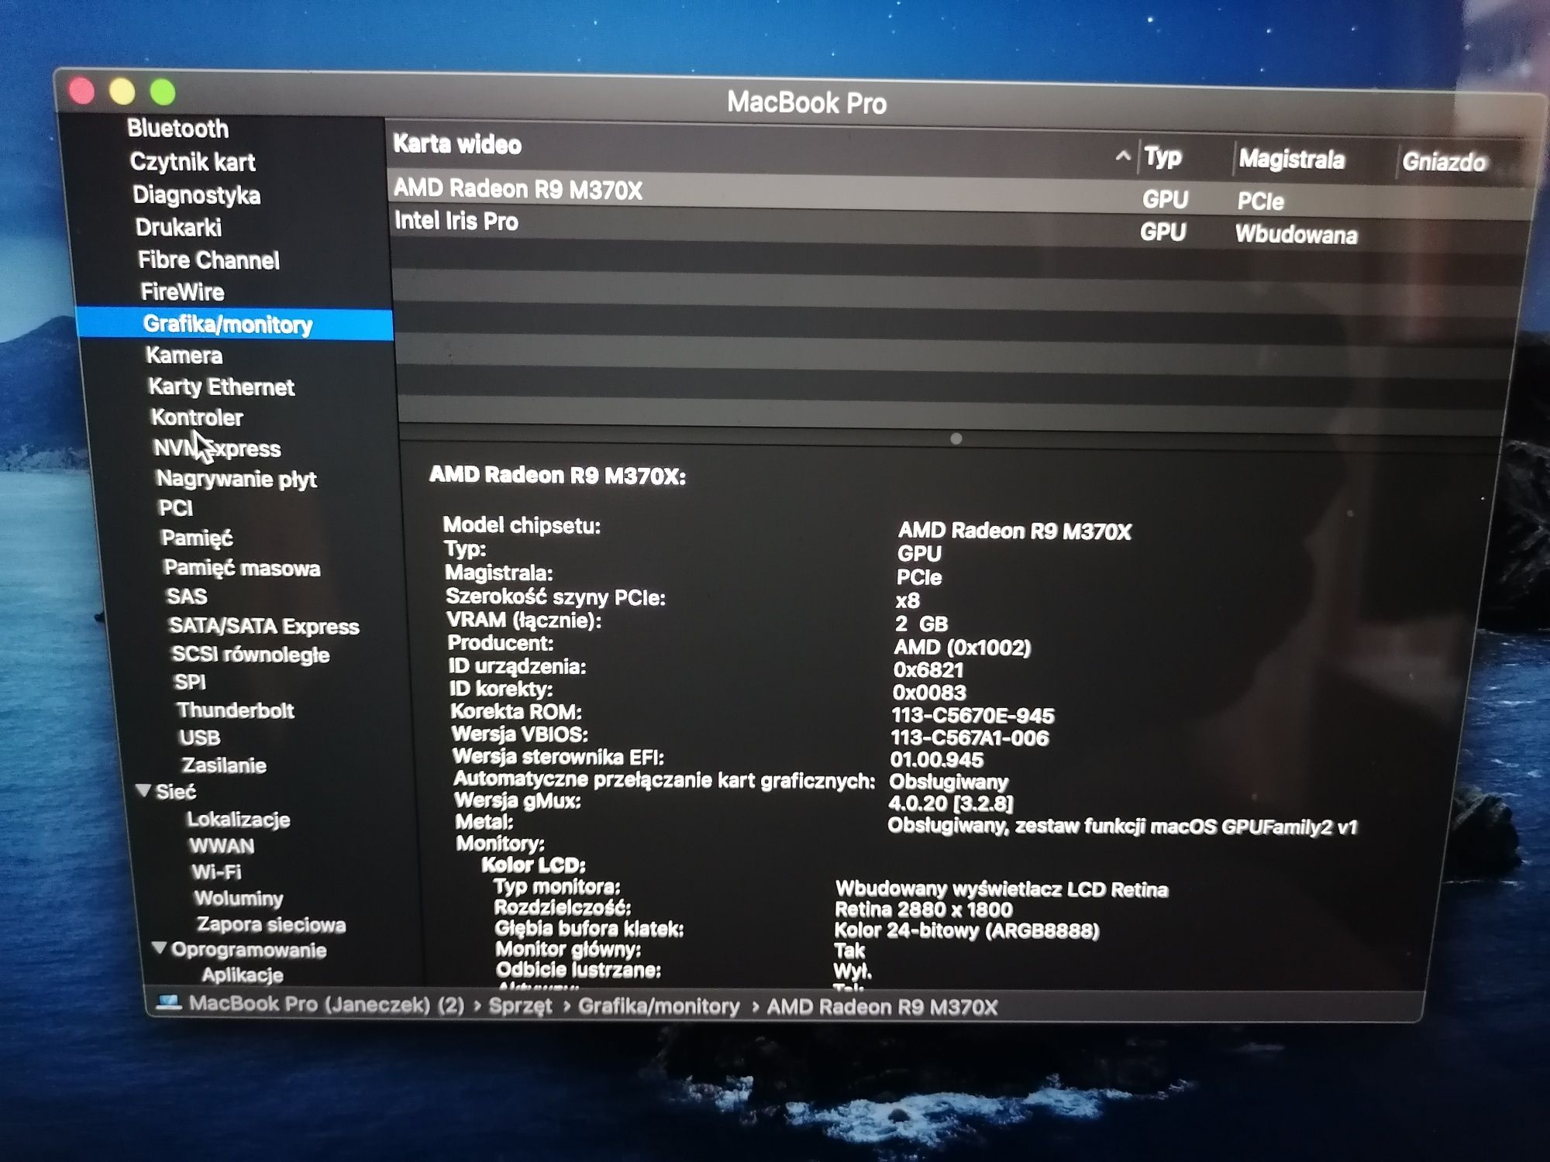The height and width of the screenshot is (1162, 1550).
Task: Click the highlighted Grafika/monitory item
Action: [x=235, y=324]
